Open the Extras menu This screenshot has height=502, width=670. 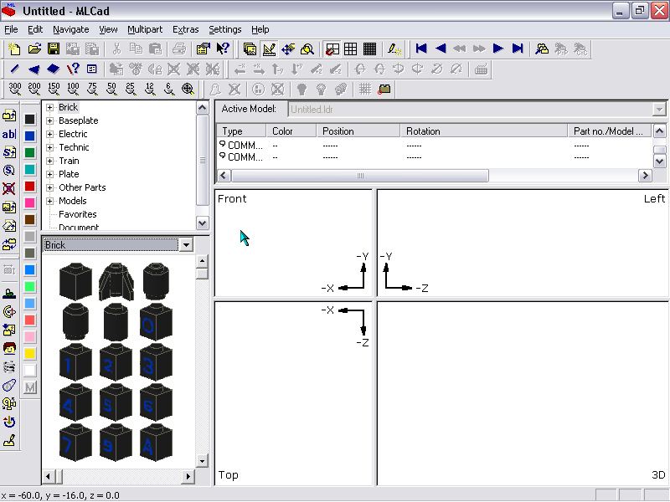coord(185,29)
